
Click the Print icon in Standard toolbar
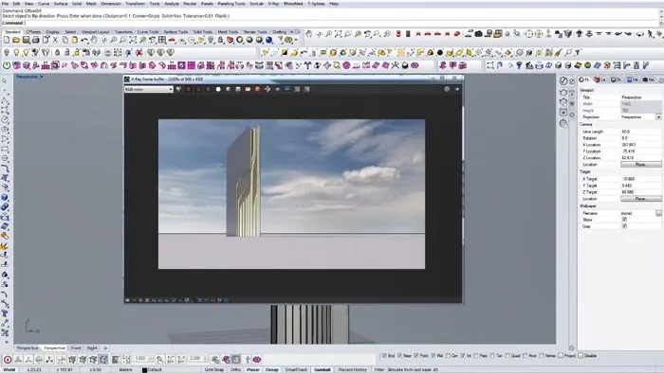36,40
